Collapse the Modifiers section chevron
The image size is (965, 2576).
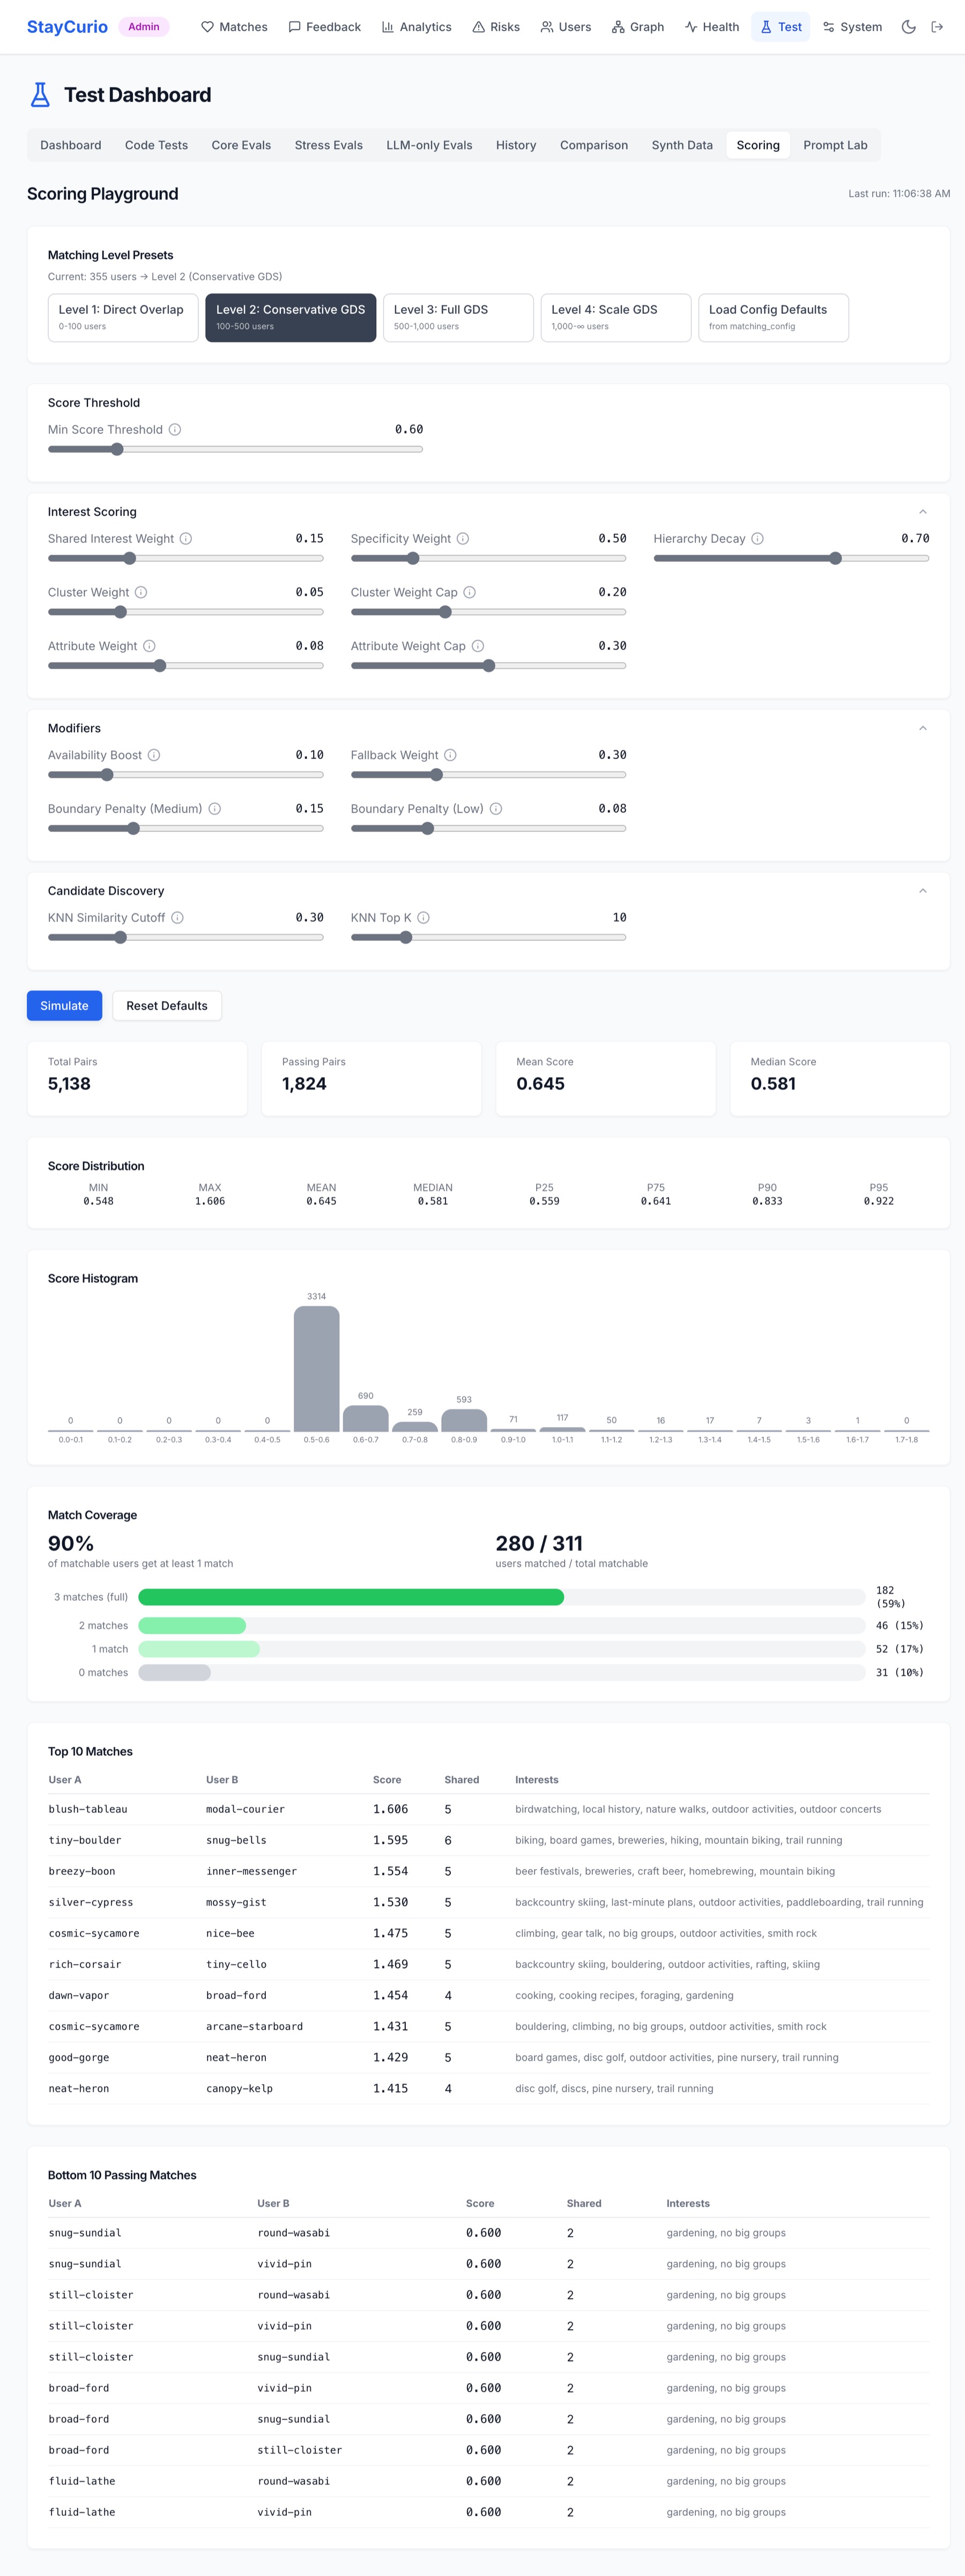pyautogui.click(x=922, y=728)
